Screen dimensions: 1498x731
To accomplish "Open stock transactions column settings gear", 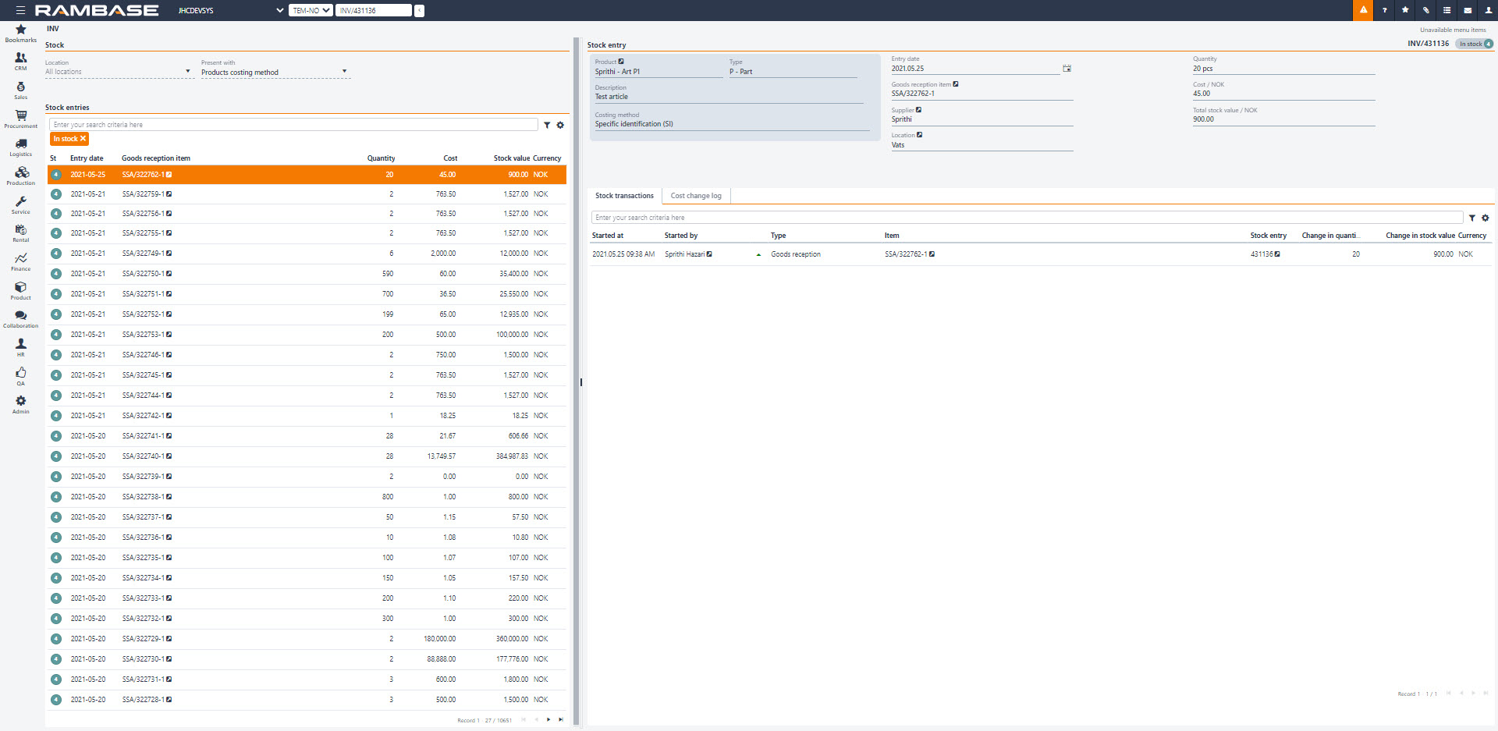I will coord(1485,218).
